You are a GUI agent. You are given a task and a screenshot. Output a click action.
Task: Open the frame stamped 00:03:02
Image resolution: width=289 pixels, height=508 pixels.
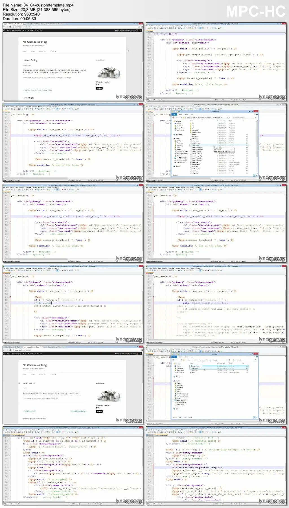tap(216, 223)
